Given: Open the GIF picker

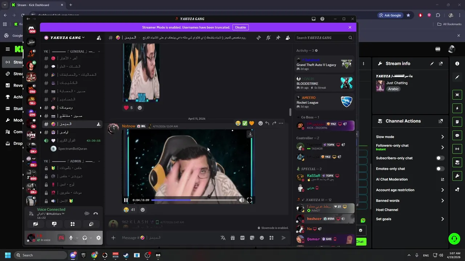Looking at the screenshot, I should (x=242, y=238).
